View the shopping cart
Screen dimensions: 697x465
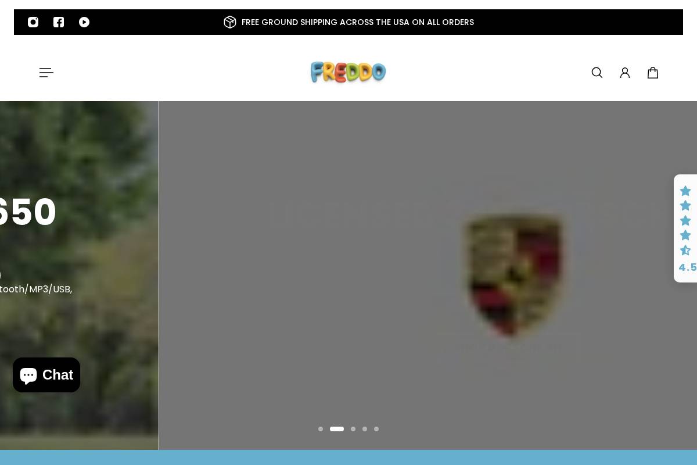[x=653, y=72]
